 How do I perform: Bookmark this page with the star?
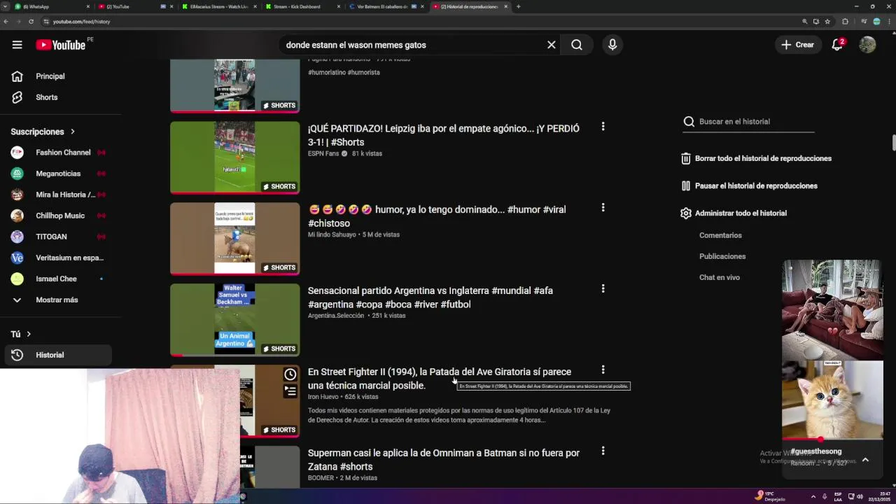827,22
